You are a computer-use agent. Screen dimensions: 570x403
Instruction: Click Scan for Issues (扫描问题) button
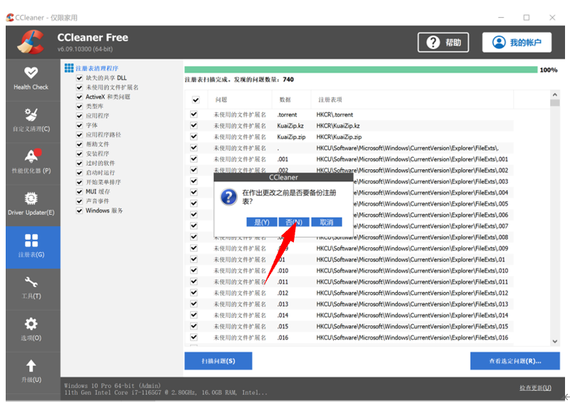coord(218,361)
